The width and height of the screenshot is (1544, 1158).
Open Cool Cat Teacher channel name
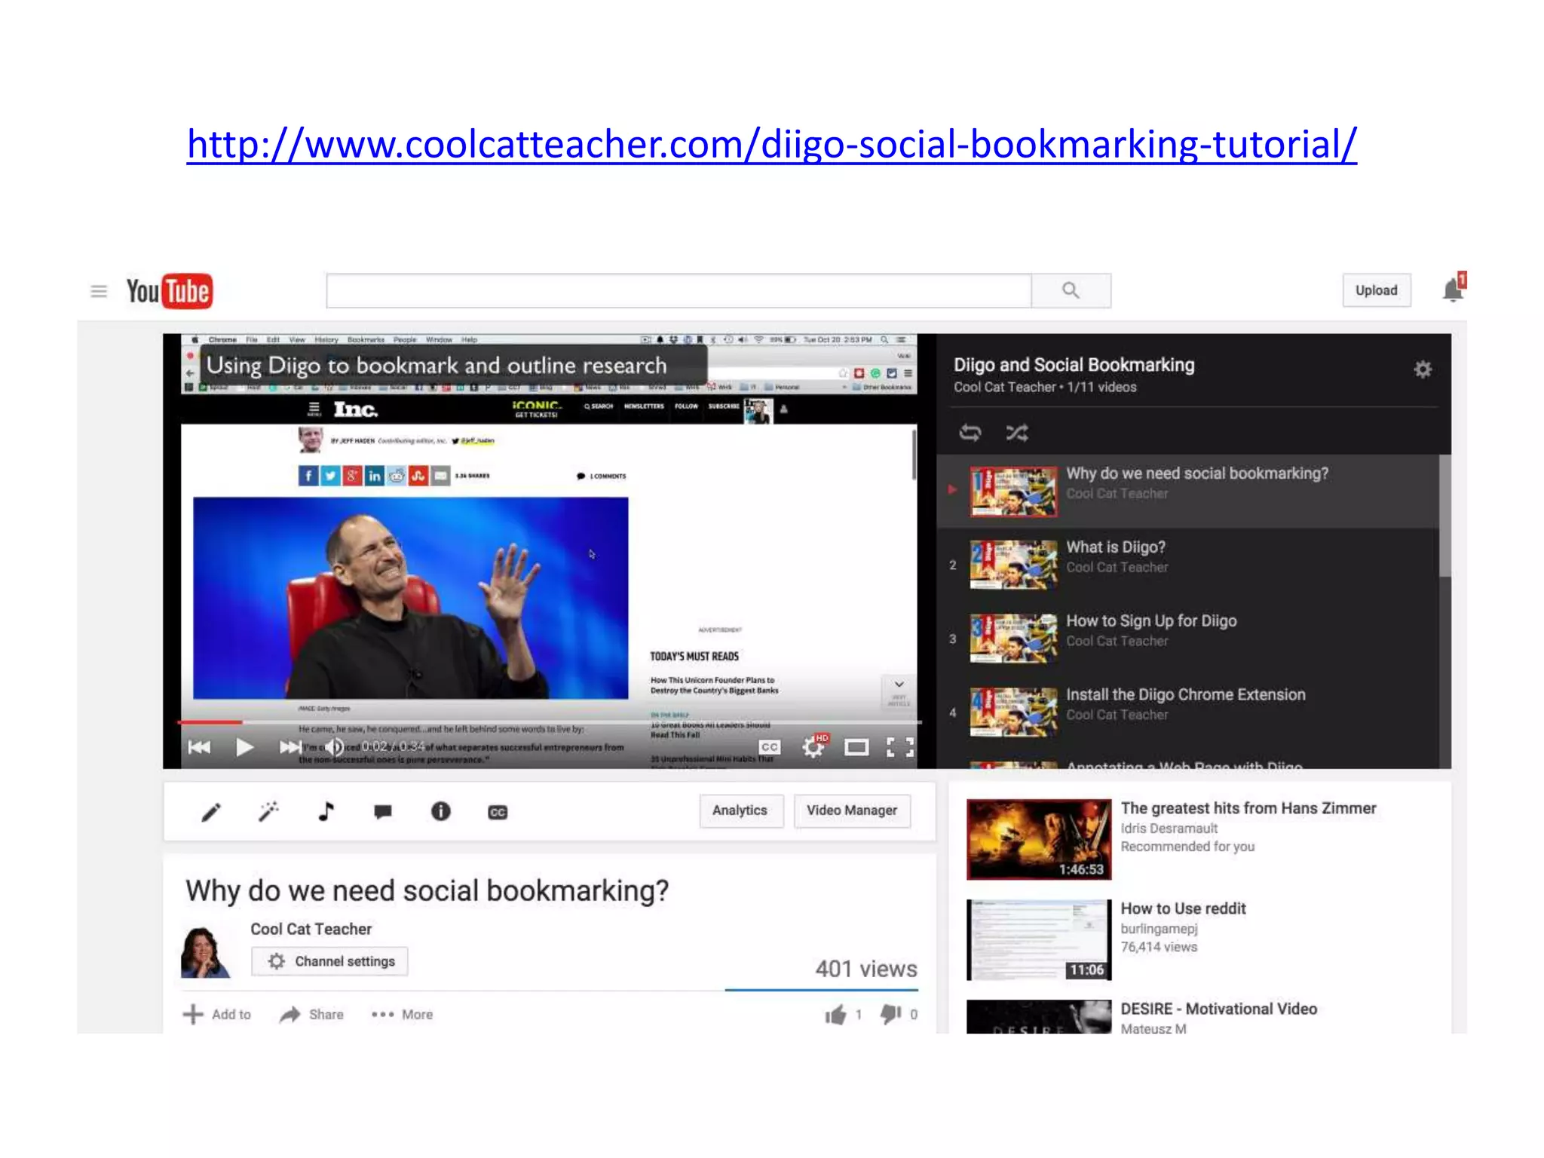tap(311, 929)
